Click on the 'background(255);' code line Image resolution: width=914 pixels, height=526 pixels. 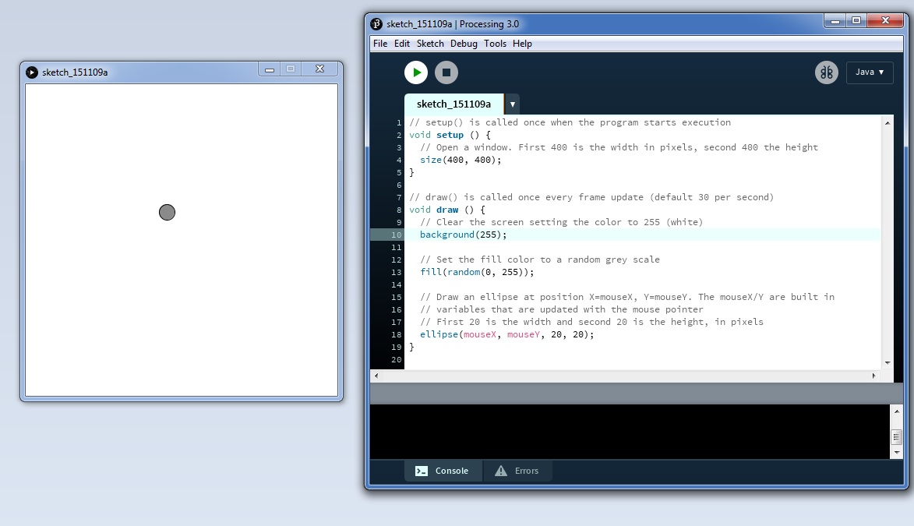click(464, 235)
